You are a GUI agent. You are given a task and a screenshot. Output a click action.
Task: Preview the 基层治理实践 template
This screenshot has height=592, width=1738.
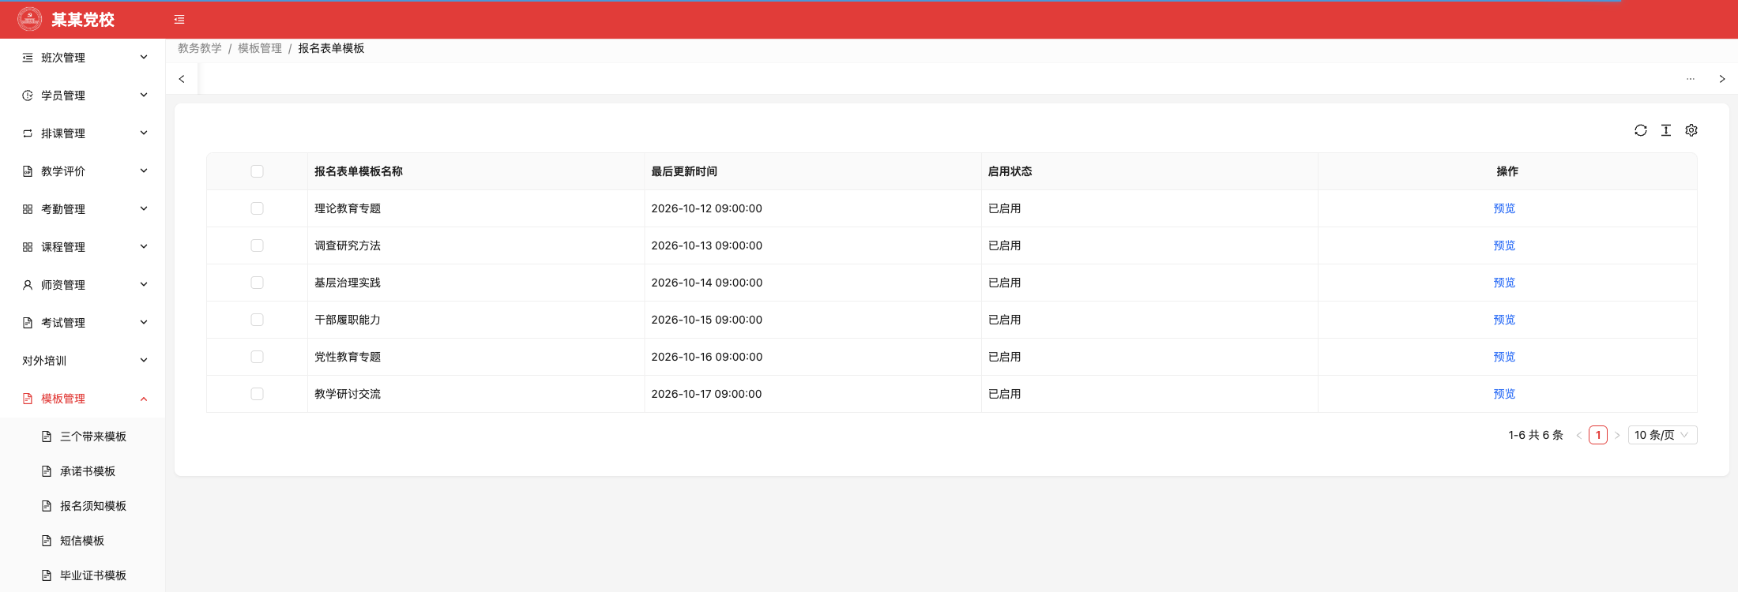point(1504,283)
